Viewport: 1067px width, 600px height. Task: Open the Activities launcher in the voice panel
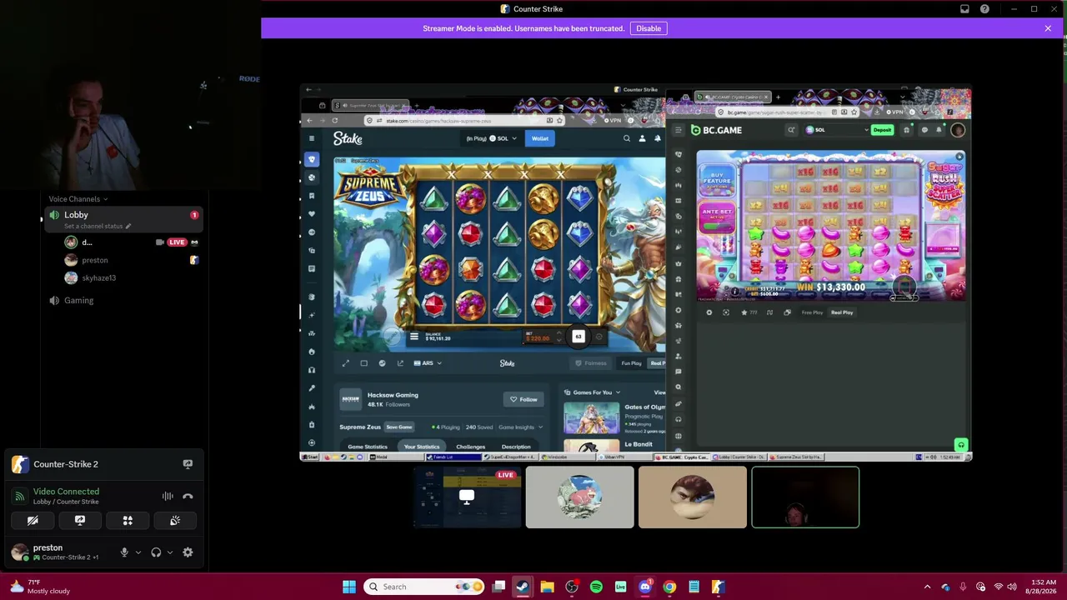(128, 520)
